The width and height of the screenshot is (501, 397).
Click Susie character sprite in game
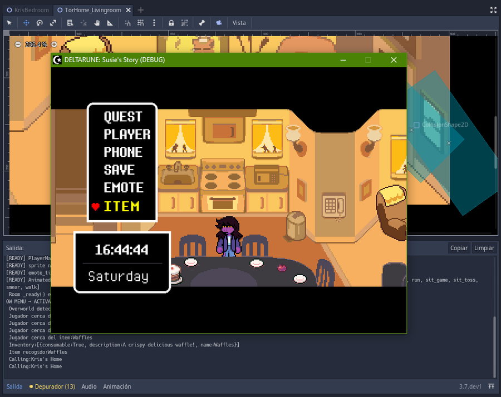228,236
